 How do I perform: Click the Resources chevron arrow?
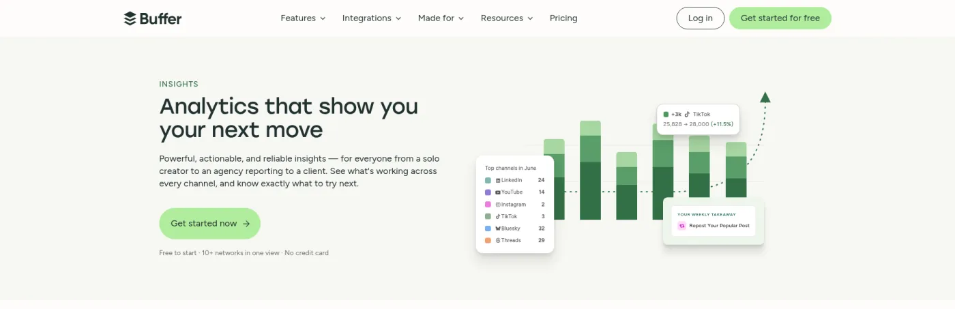(x=530, y=18)
